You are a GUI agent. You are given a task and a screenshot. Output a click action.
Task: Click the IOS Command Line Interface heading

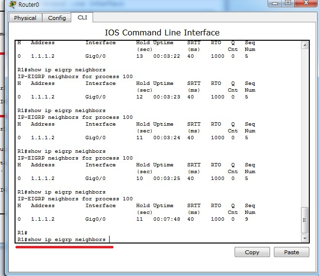162,32
